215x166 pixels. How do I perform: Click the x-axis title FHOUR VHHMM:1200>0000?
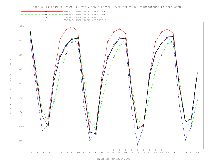113,159
